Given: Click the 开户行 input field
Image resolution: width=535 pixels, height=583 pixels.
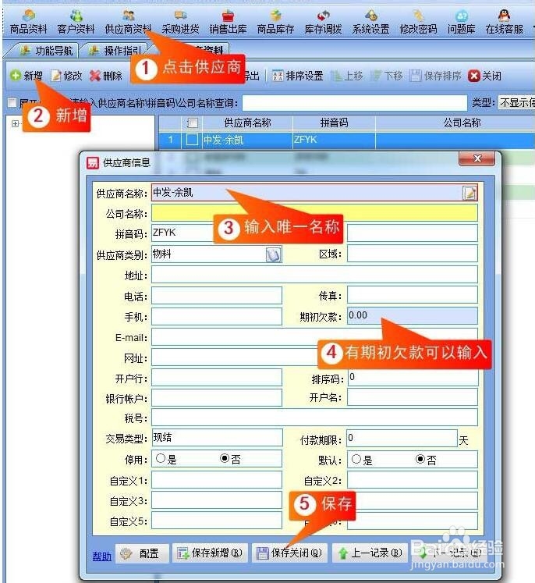Looking at the screenshot, I should click(x=217, y=378).
